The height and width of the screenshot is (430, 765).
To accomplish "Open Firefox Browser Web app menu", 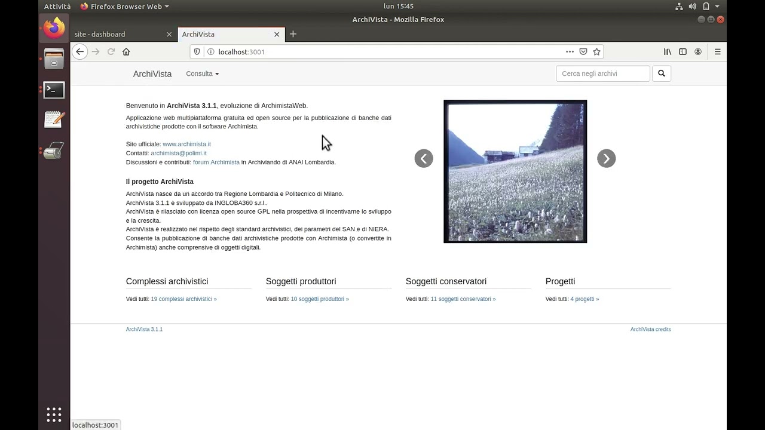I will [x=124, y=6].
